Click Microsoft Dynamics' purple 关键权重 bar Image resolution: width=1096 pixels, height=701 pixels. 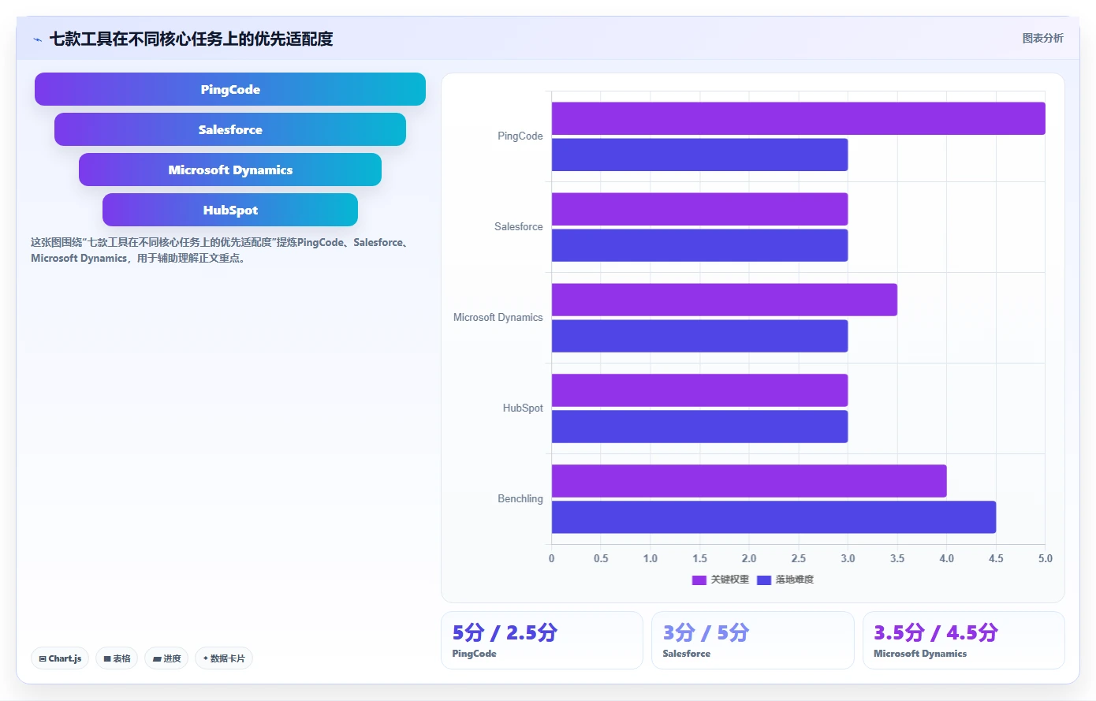pyautogui.click(x=724, y=300)
